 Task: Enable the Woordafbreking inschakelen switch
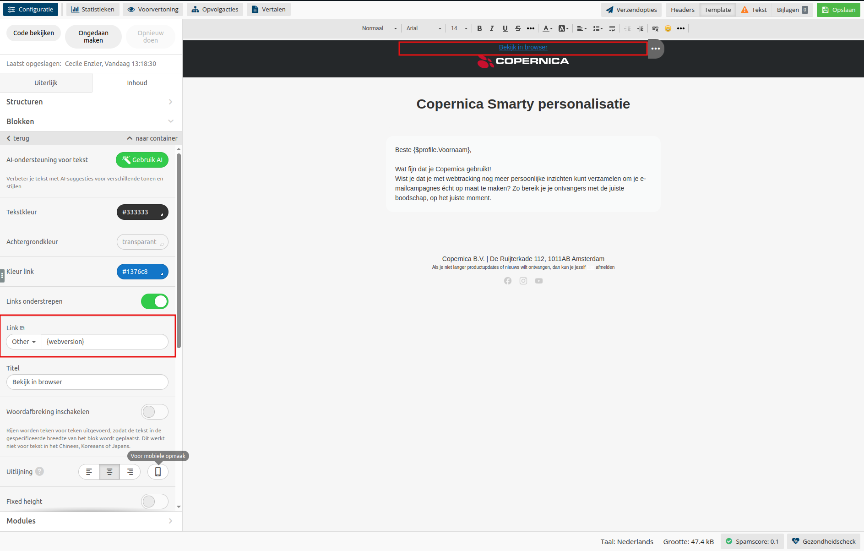coord(155,412)
